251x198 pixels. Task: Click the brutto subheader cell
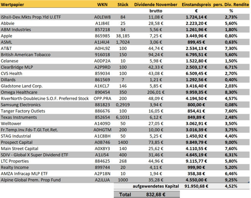point(156,11)
